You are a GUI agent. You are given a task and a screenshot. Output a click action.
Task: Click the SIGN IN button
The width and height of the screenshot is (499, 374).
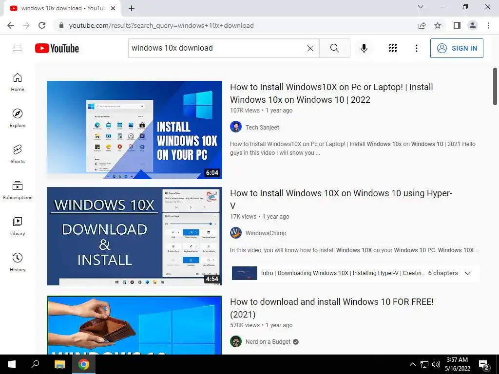tap(457, 48)
